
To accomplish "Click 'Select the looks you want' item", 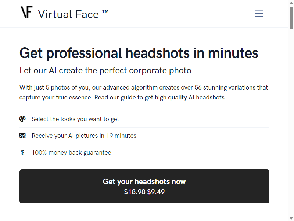I will coord(144,119).
